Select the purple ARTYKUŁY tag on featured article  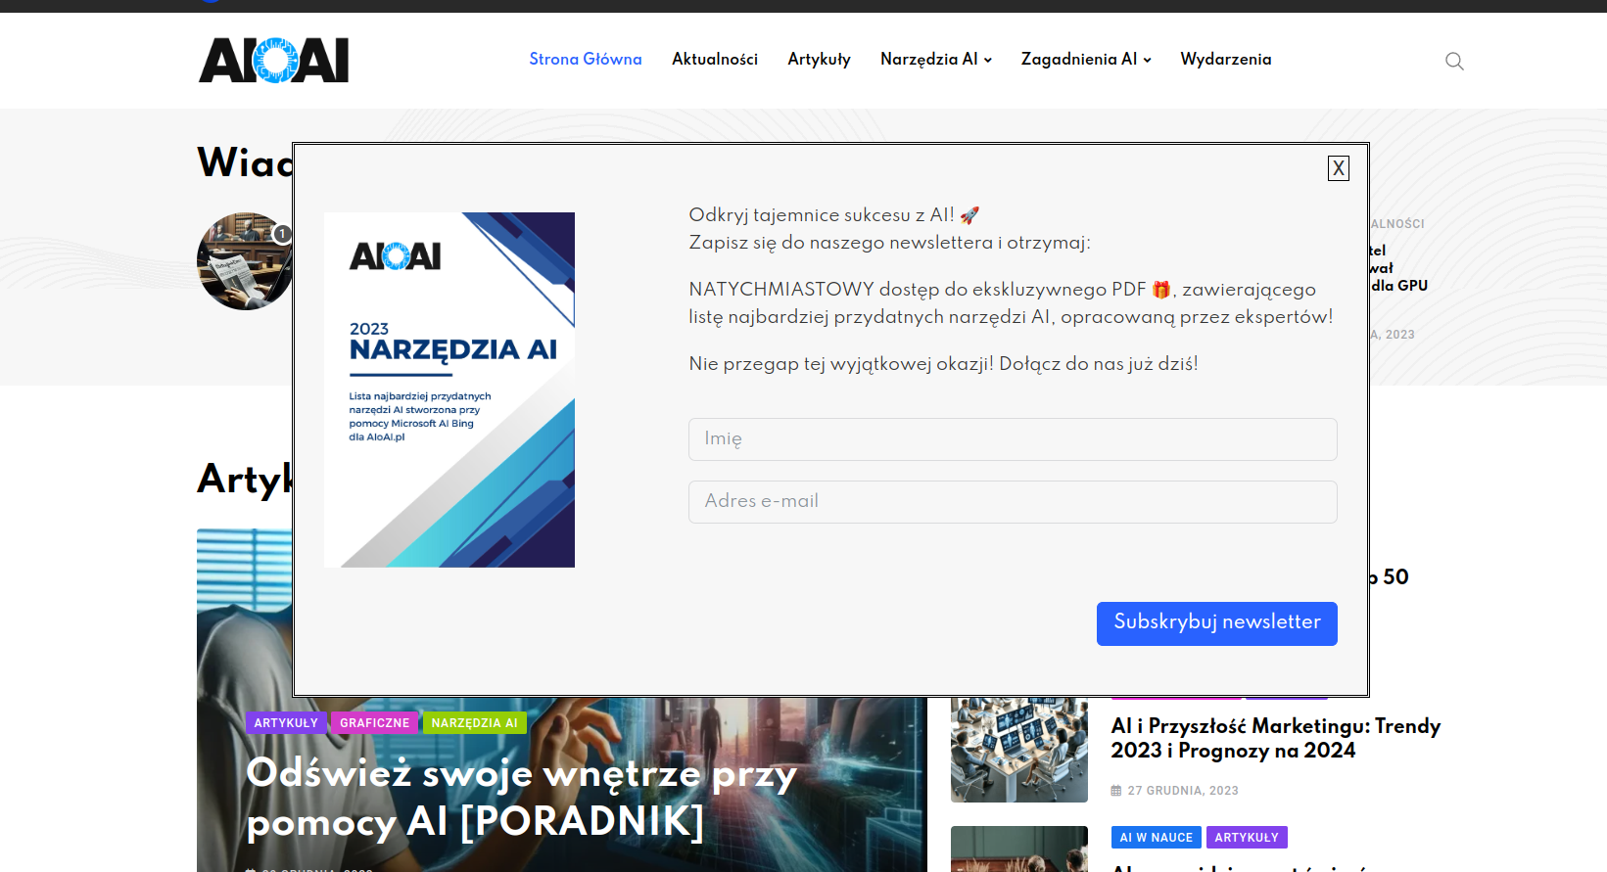tap(286, 723)
